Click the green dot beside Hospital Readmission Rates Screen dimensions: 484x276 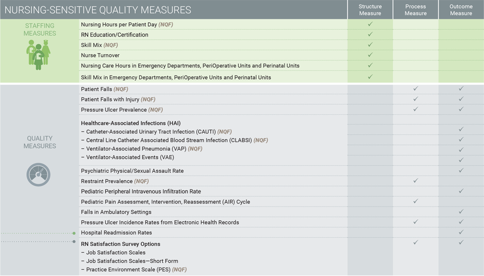click(74, 233)
